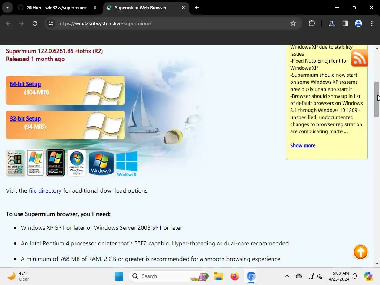This screenshot has height=285, width=380.
Task: Click the taskbar Search box
Action: click(169, 276)
